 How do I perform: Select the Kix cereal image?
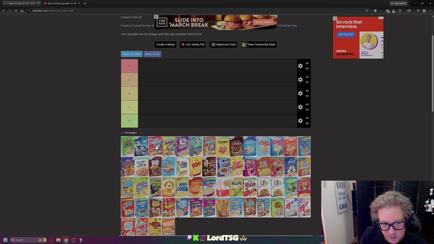pyautogui.click(x=236, y=187)
